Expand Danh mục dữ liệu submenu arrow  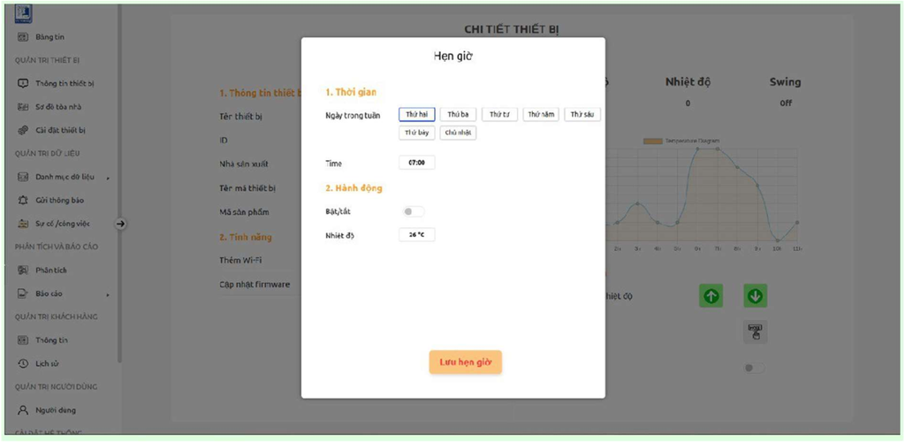tap(108, 178)
